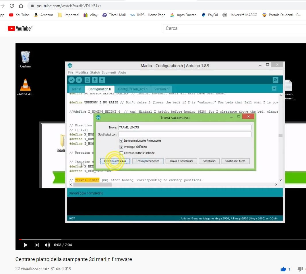The height and width of the screenshot is (274, 306).
Task: Select the Configuration.h tab
Action: click(100, 89)
